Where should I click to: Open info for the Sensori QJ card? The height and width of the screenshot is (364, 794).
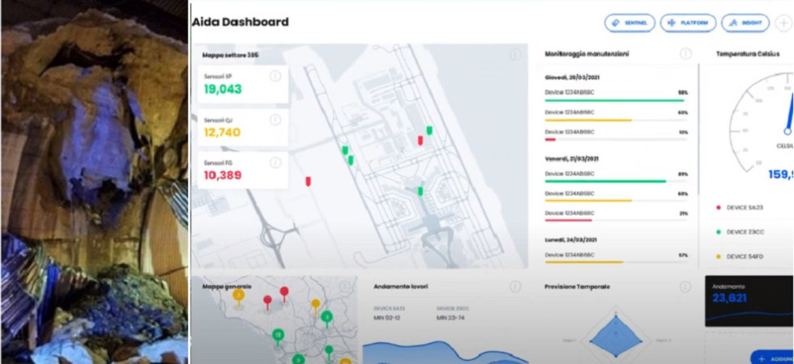tap(275, 119)
